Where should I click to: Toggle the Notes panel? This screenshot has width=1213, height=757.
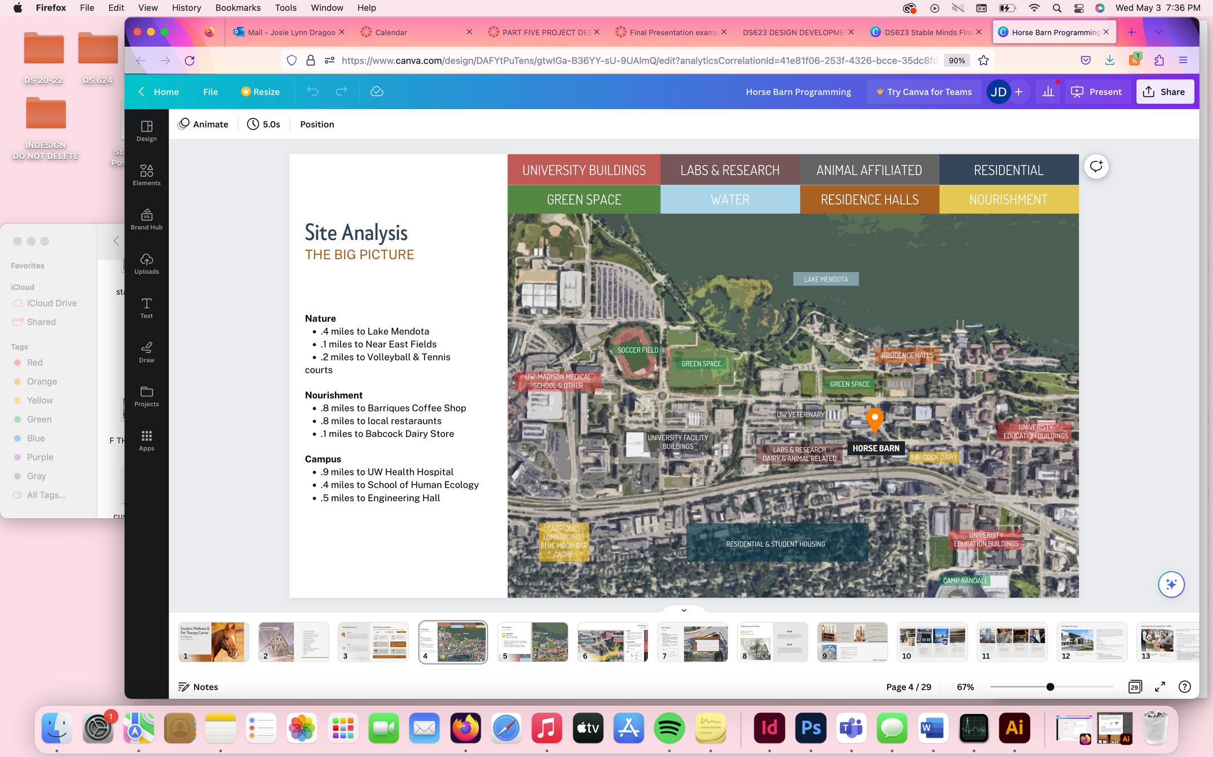(198, 687)
